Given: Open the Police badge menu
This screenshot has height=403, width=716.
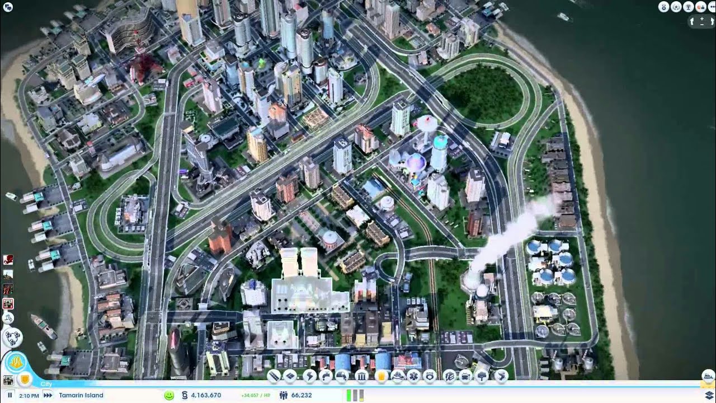Looking at the screenshot, I should (x=430, y=376).
